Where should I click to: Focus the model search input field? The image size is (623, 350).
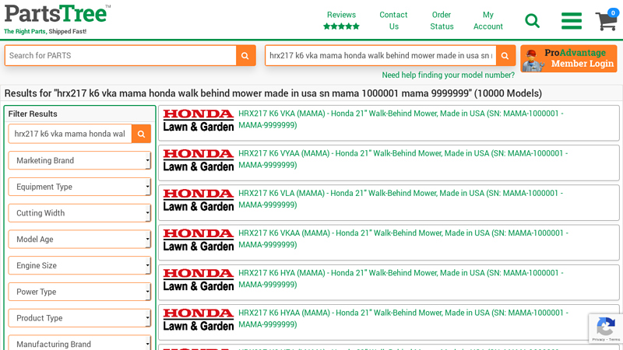pyautogui.click(x=381, y=55)
